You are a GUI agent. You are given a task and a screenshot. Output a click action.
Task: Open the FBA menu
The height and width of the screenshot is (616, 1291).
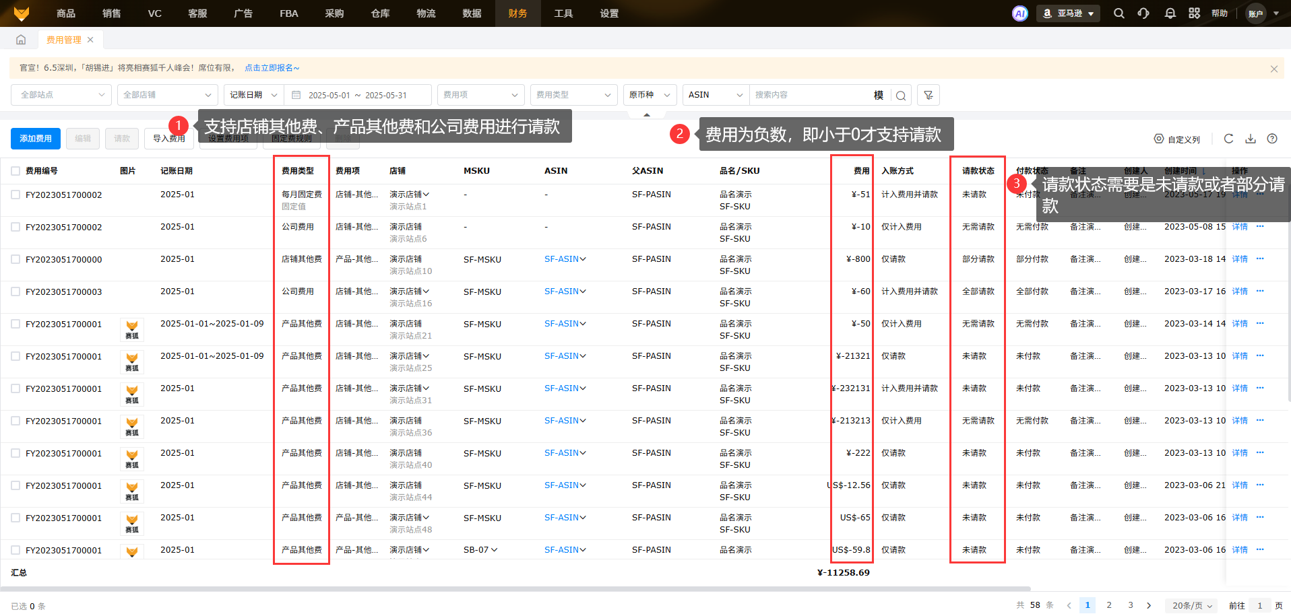[288, 13]
